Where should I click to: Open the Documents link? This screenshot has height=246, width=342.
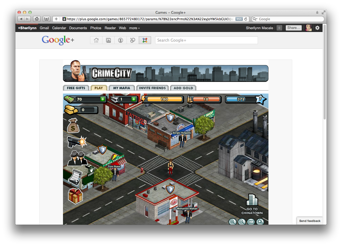(78, 28)
